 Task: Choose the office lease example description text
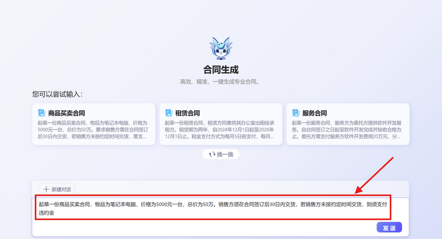pyautogui.click(x=220, y=130)
